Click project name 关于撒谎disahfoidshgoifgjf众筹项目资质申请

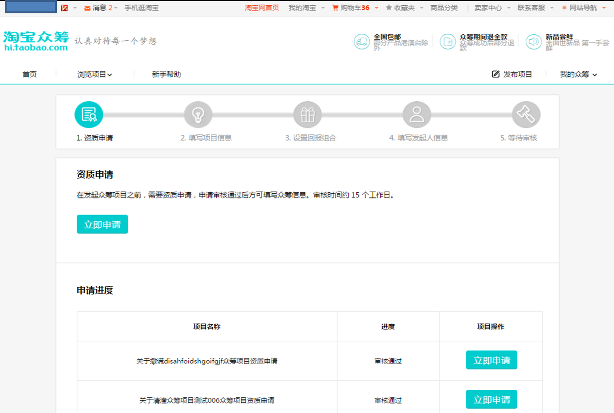(x=207, y=361)
